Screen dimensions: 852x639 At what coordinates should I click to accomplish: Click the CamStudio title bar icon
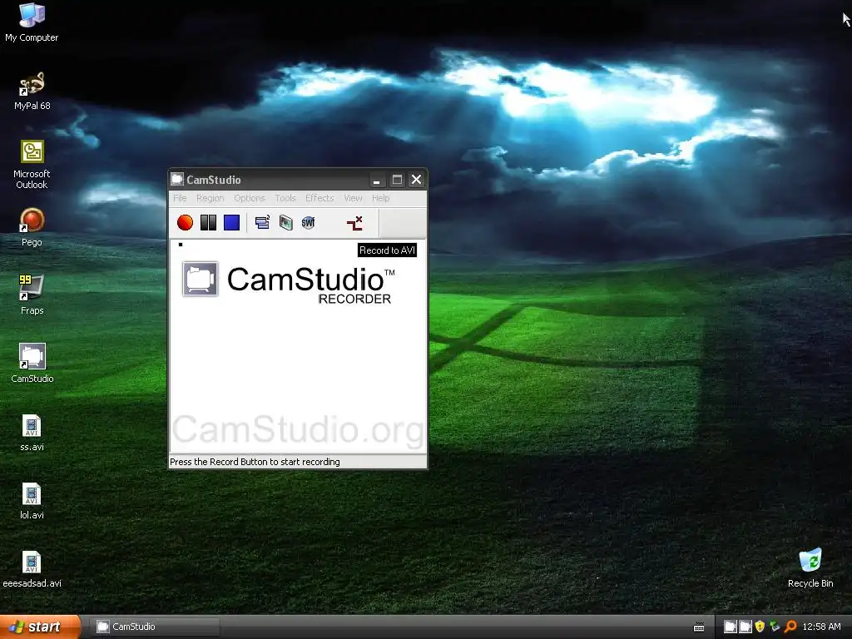[x=177, y=180]
